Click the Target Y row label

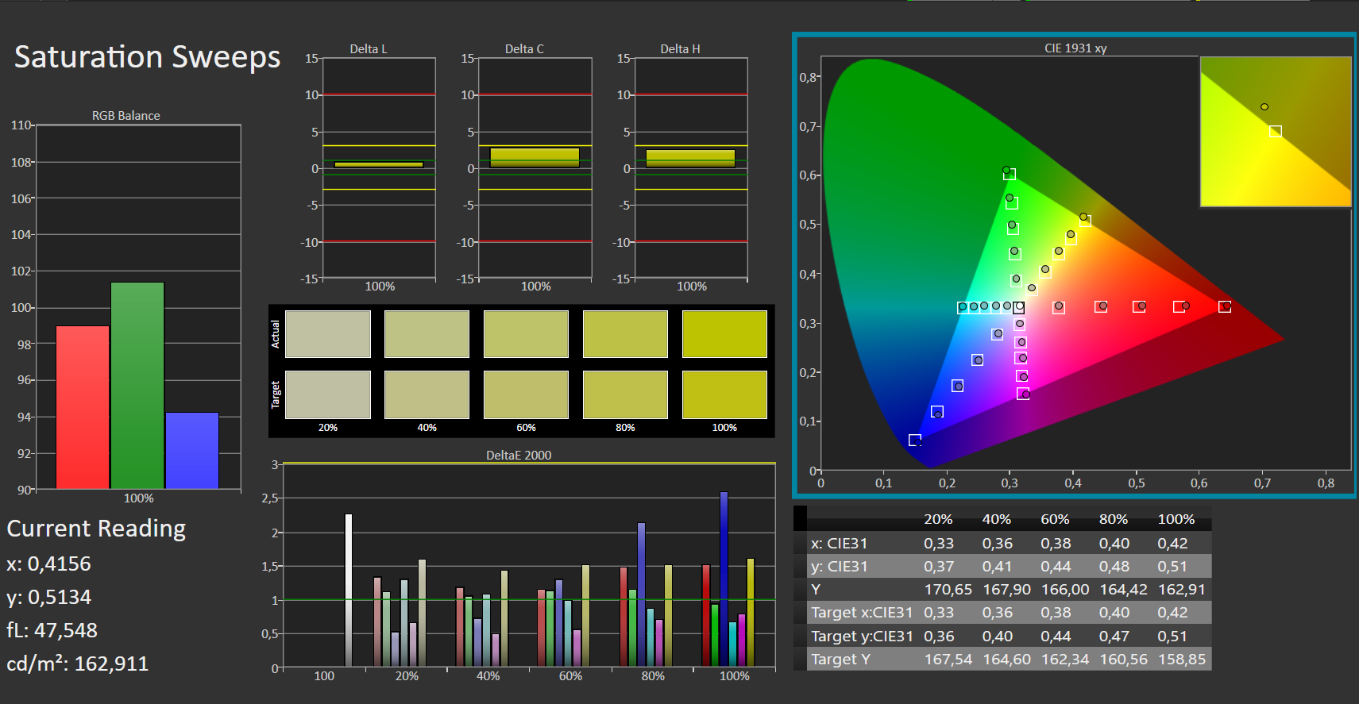(x=840, y=659)
